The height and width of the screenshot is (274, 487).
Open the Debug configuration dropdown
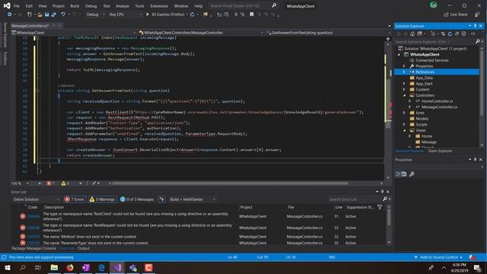tap(95, 14)
